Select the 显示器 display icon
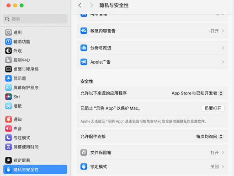The width and height of the screenshot is (234, 176). click(8, 78)
